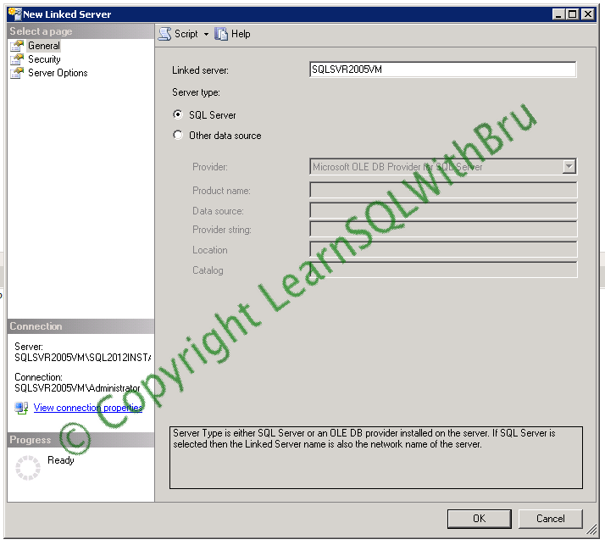Switch to the Server Options page
This screenshot has height=545, width=605.
click(58, 73)
